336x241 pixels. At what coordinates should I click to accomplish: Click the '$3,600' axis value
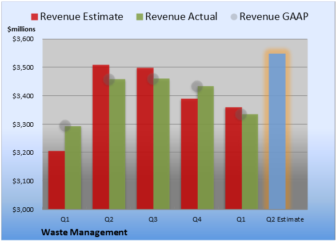[x=23, y=39]
